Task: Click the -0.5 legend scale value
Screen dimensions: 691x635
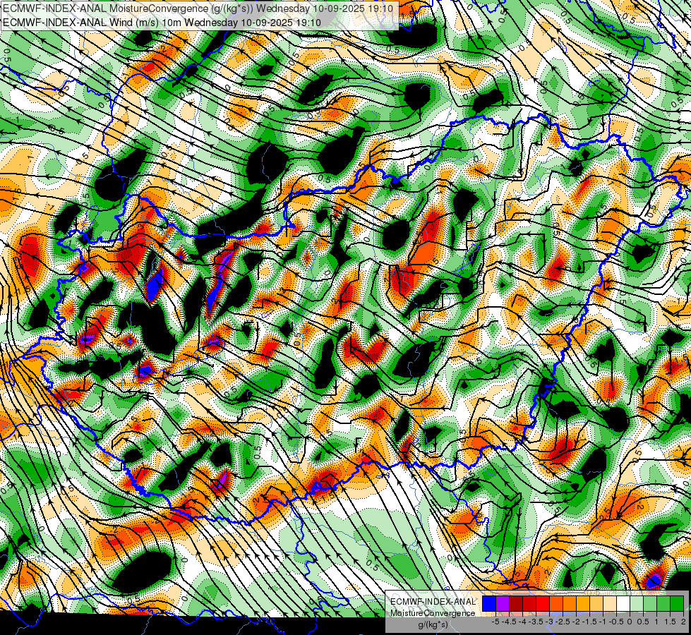Action: (x=616, y=622)
